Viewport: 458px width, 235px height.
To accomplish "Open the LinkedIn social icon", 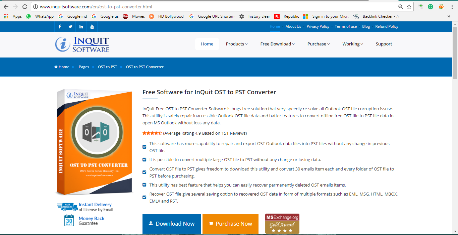I will pos(81,27).
